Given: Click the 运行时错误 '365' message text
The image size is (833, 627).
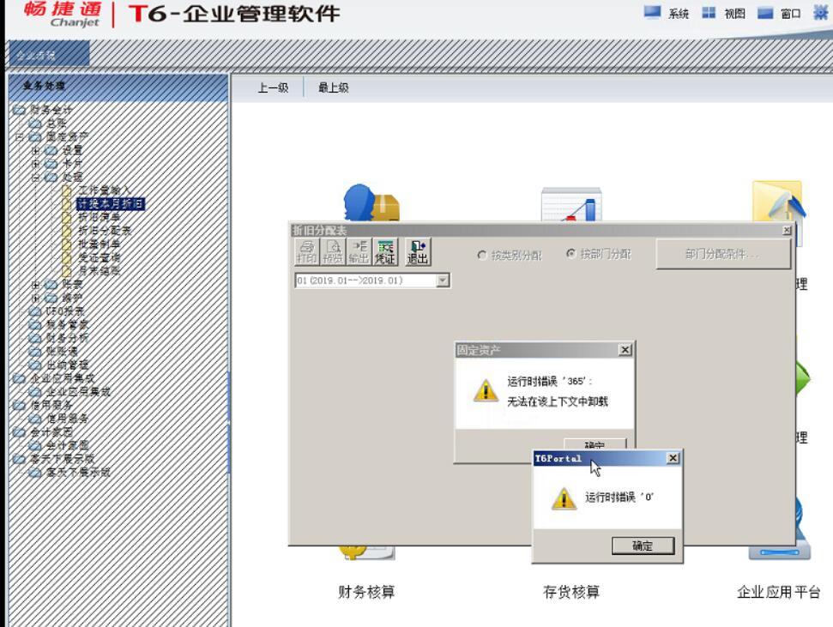Looking at the screenshot, I should 549,381.
